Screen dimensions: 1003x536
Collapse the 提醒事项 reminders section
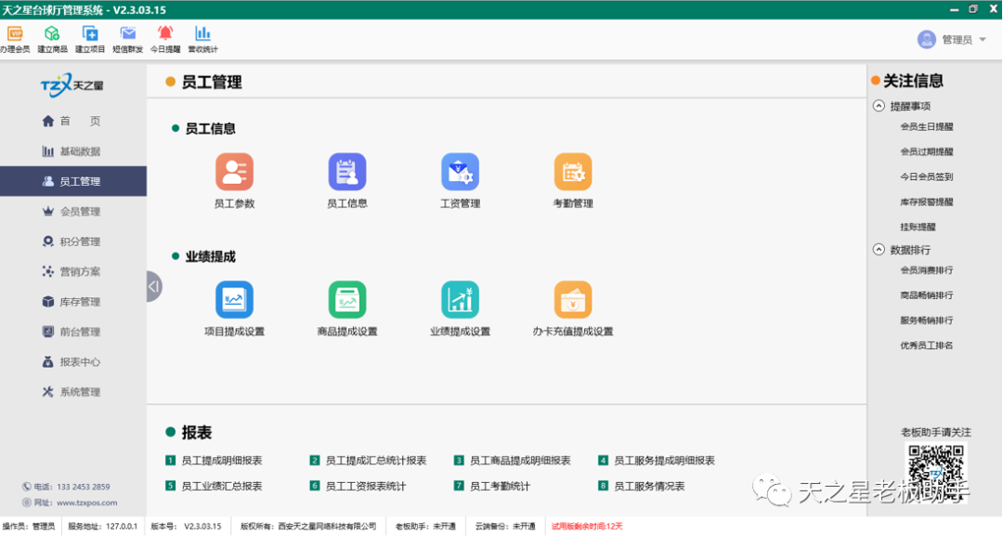coord(879,104)
